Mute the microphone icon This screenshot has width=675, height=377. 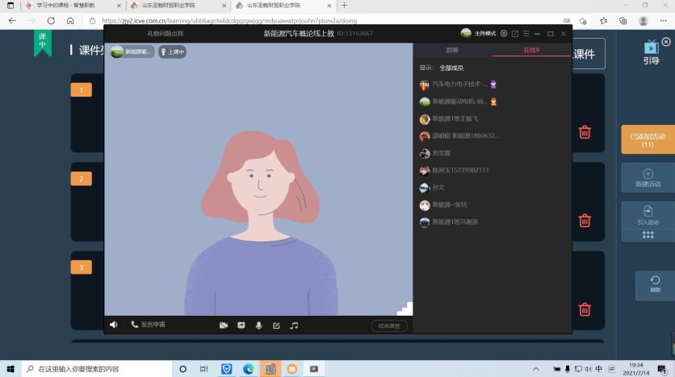(x=259, y=325)
